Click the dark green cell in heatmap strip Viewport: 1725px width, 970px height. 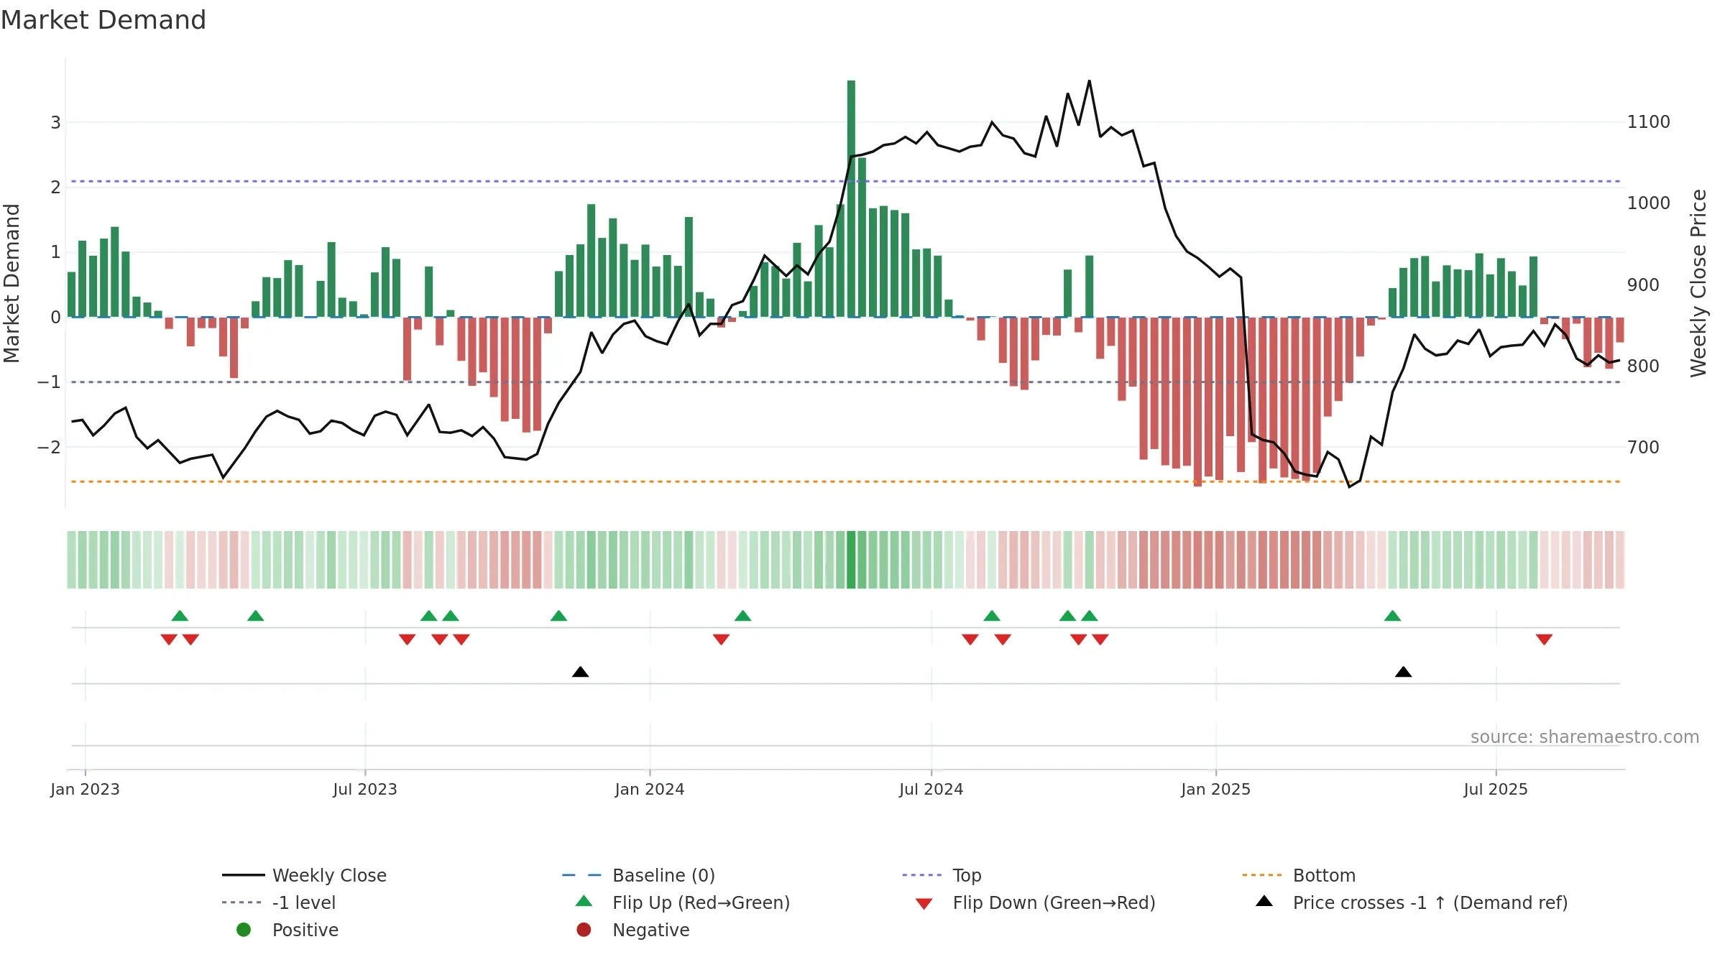click(851, 560)
